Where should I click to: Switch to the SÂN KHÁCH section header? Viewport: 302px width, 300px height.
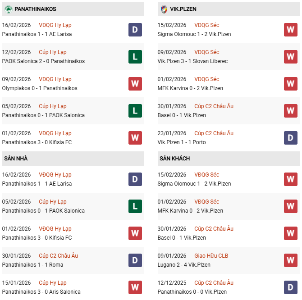tap(174, 159)
